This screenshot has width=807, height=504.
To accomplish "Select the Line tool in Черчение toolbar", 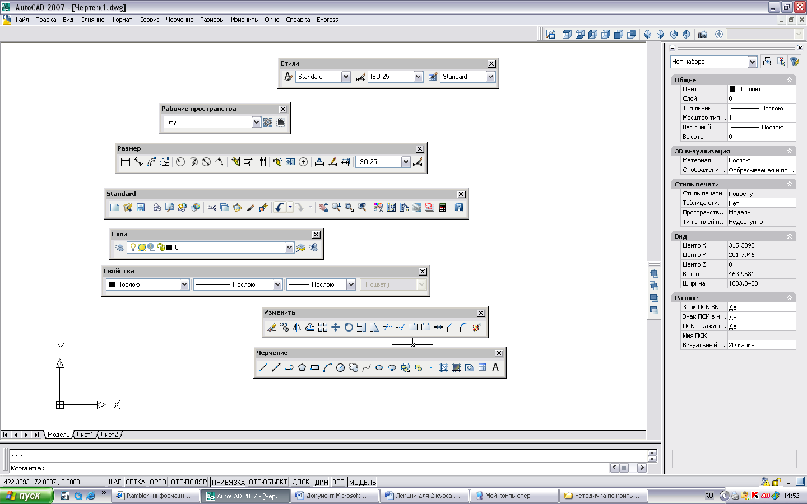I will tap(263, 368).
